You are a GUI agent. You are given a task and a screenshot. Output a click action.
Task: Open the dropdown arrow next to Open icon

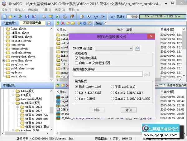[x=15, y=17]
